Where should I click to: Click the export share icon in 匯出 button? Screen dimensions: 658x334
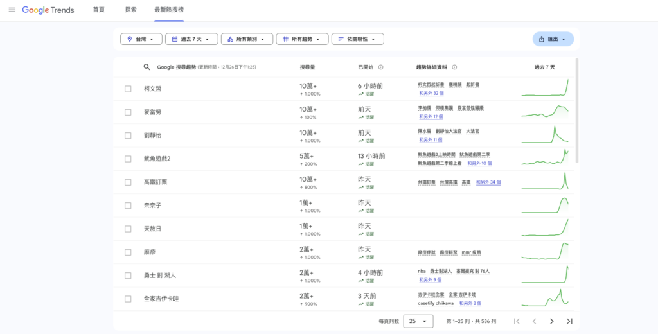[x=541, y=39]
